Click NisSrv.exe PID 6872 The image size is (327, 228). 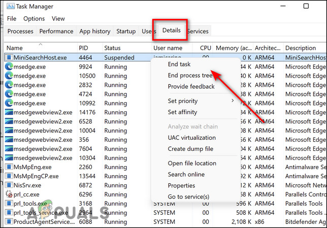pyautogui.click(x=85, y=185)
